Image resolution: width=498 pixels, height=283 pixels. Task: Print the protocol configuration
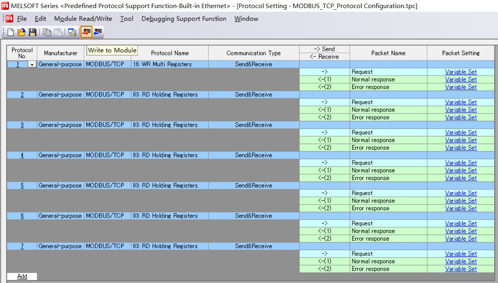pos(72,32)
